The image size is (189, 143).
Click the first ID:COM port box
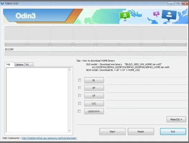tap(16, 54)
